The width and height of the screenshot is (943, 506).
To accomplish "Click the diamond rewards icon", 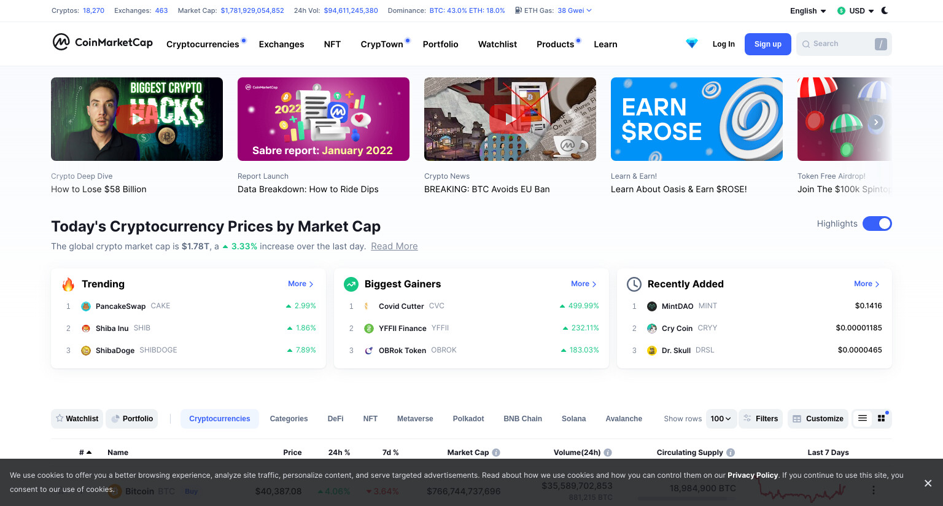I will (x=692, y=44).
